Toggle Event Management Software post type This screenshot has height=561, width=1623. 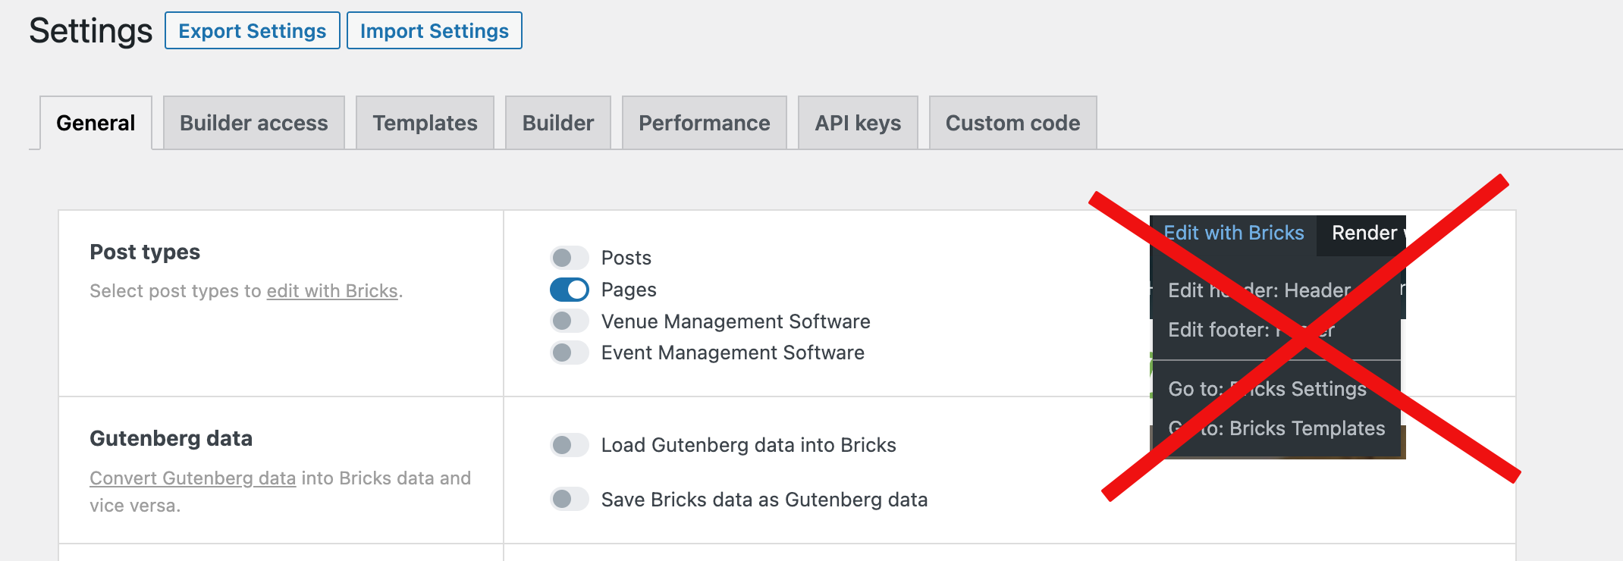point(569,353)
